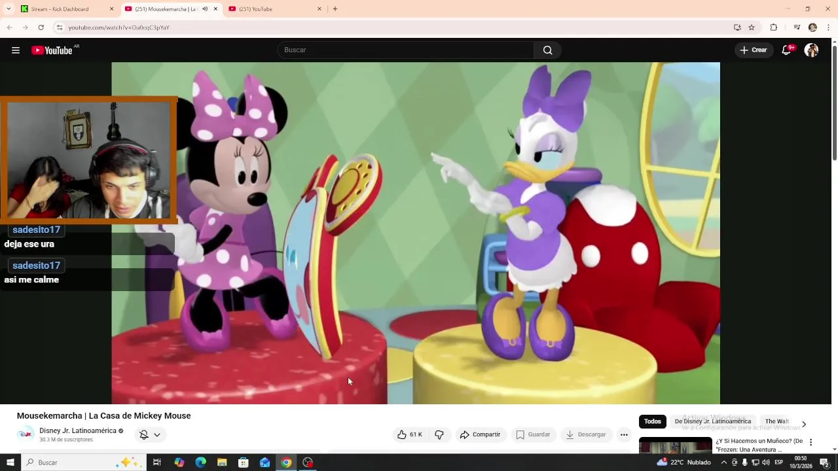This screenshot has height=471, width=838.
Task: Open the YouTube guide hamburger menu
Action: point(16,50)
